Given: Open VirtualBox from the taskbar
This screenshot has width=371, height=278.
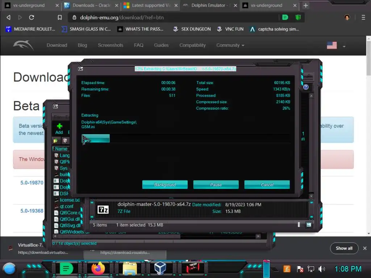Looking at the screenshot, I should coord(160,269).
